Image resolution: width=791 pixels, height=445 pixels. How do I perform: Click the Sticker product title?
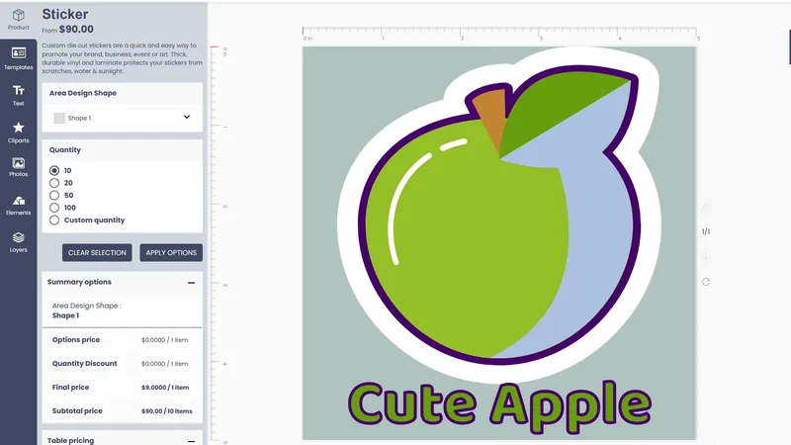coord(65,14)
